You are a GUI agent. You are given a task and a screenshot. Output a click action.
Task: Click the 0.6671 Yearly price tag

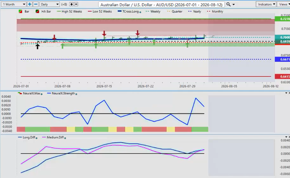[x=282, y=59]
